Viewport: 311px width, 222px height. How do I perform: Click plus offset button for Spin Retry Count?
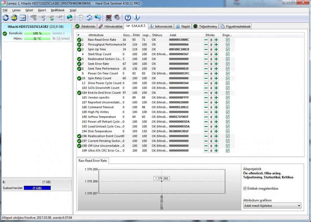[x=216, y=78]
